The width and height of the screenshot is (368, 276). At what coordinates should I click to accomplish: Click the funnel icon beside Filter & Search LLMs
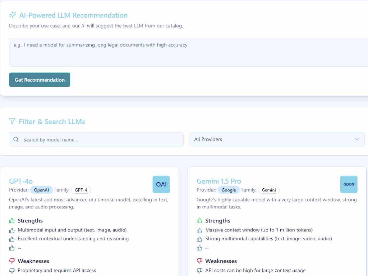12,121
